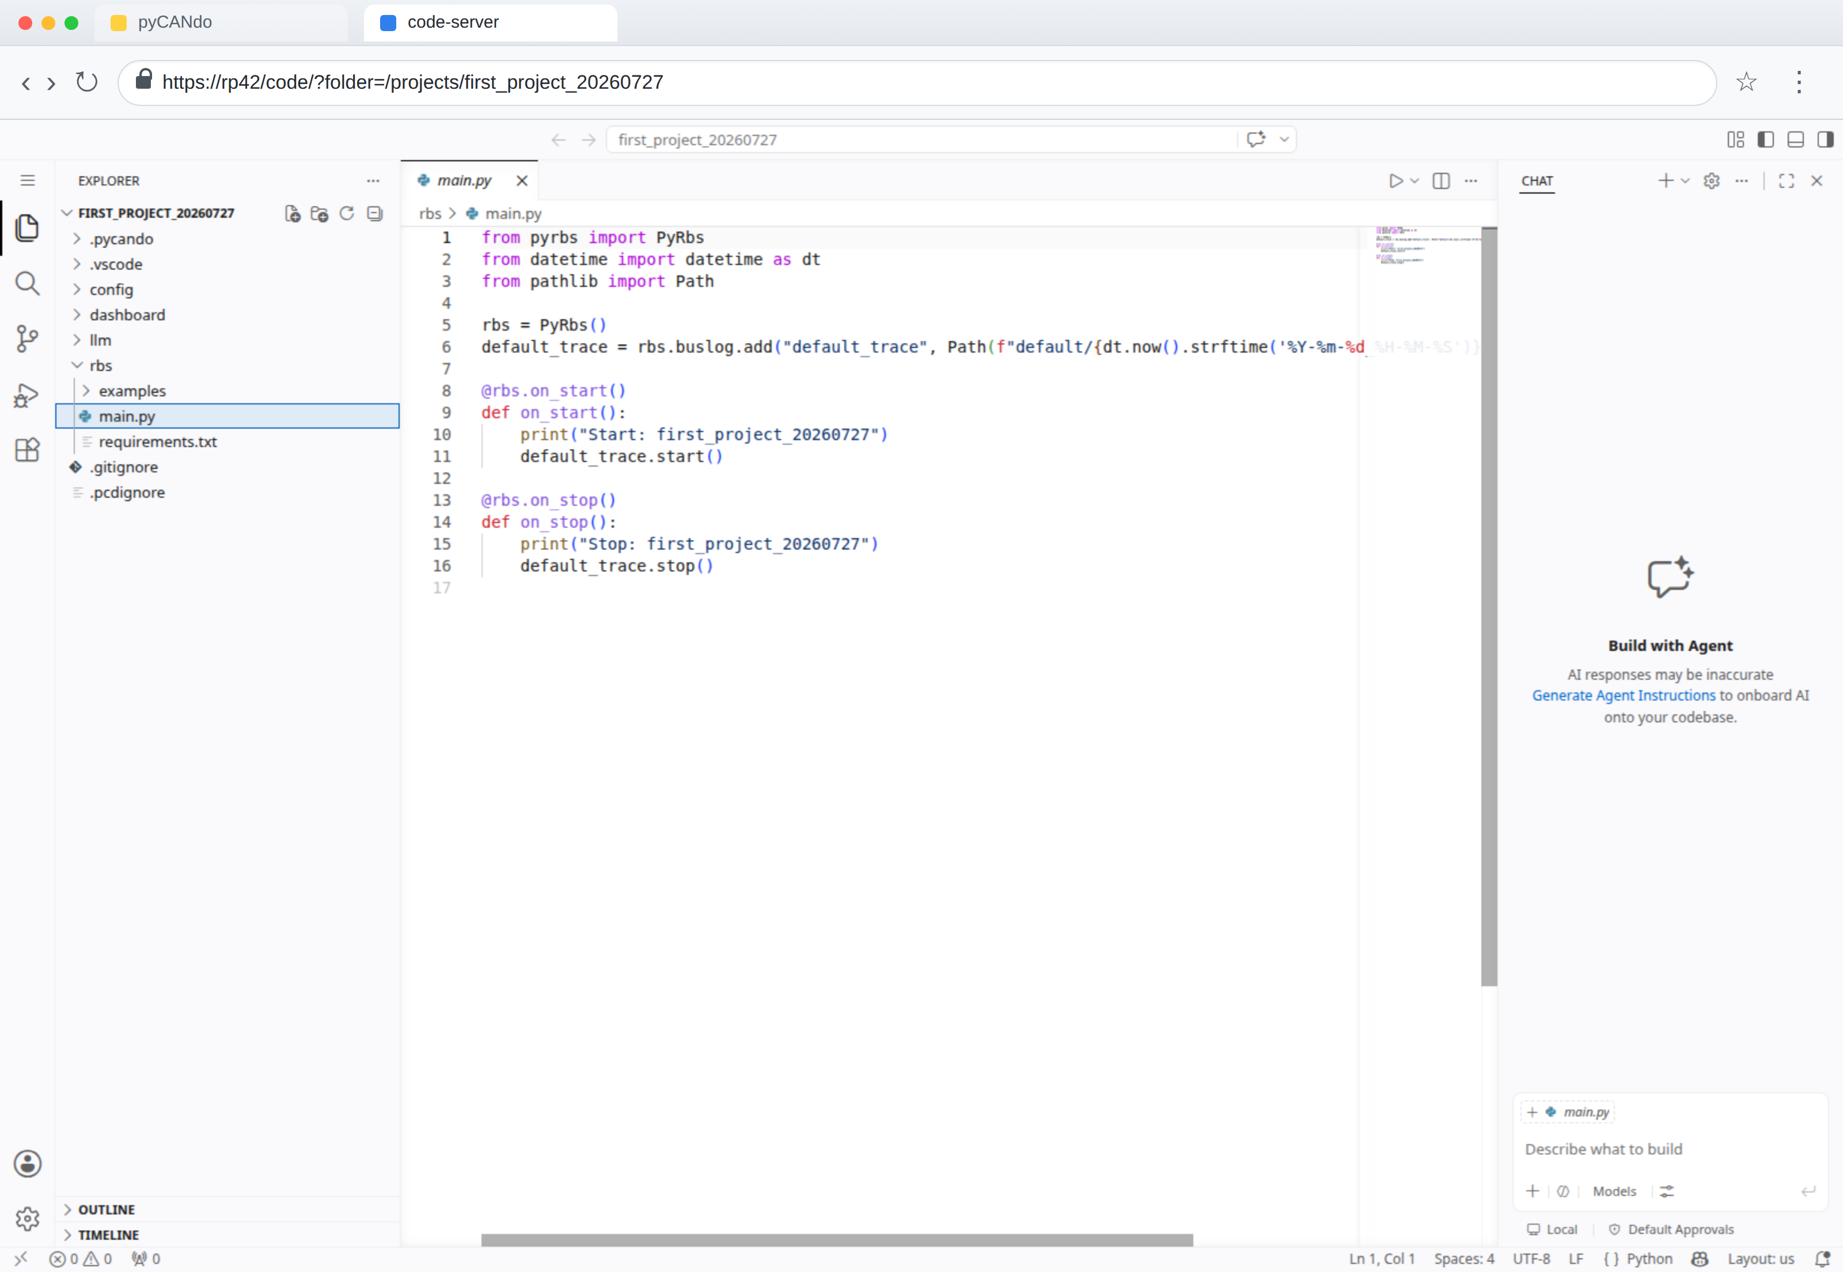This screenshot has height=1272, width=1843.
Task: Open explorer views and more actions
Action: click(x=373, y=181)
